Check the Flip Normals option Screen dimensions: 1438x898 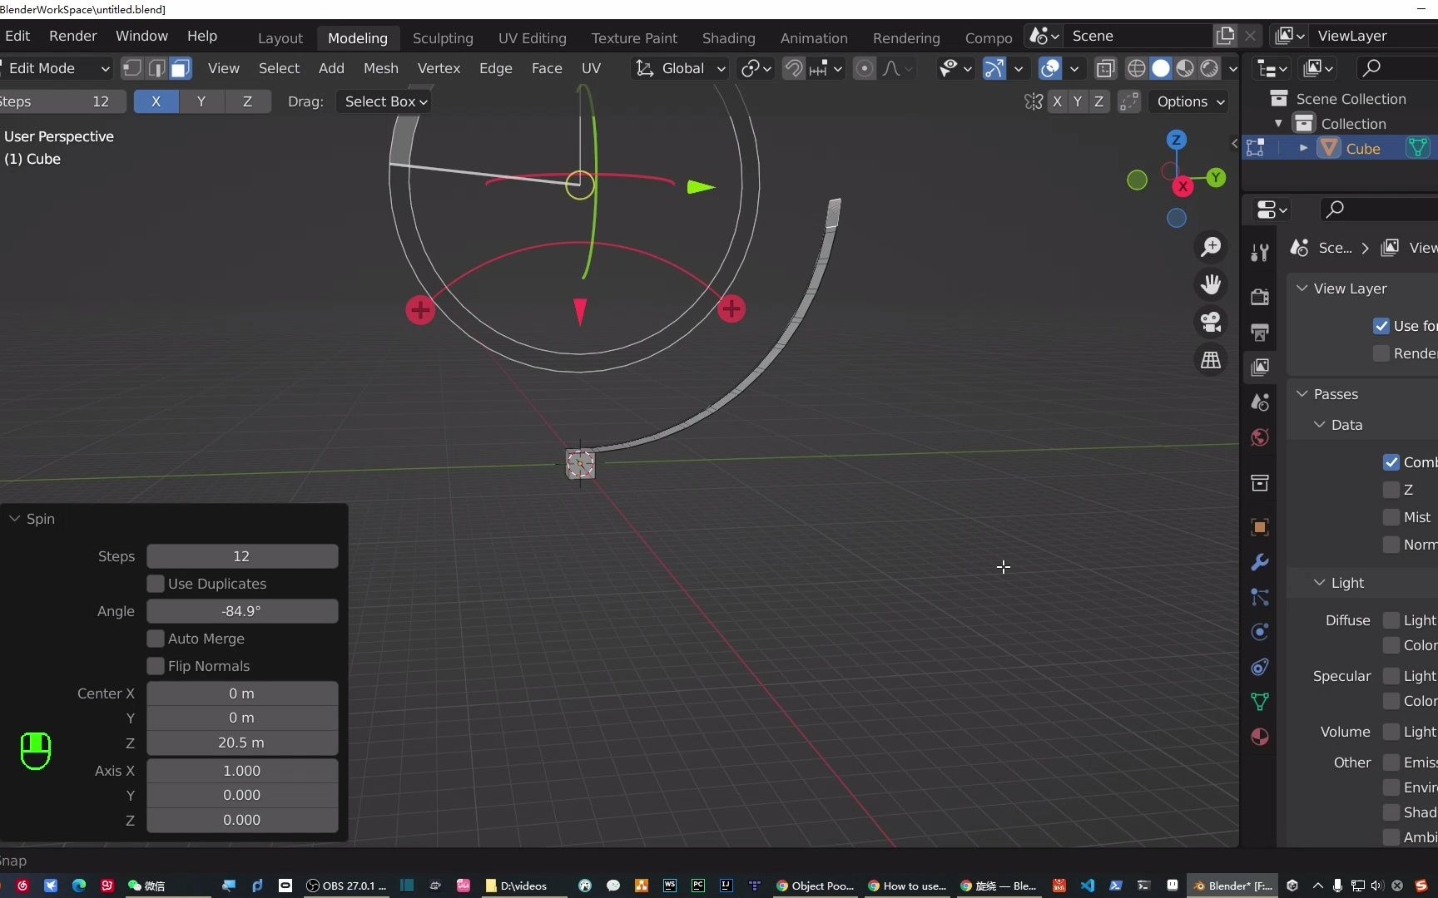click(x=156, y=666)
